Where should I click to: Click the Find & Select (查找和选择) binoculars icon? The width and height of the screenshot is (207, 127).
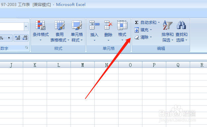click(x=181, y=25)
